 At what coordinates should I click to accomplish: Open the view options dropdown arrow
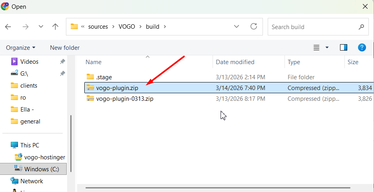327,47
